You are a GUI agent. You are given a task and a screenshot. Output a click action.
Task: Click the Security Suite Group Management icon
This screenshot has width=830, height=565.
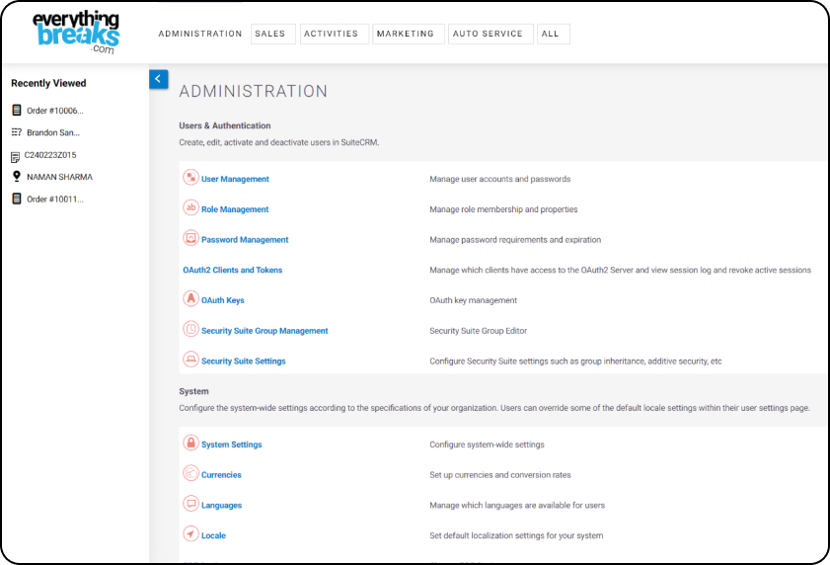190,329
